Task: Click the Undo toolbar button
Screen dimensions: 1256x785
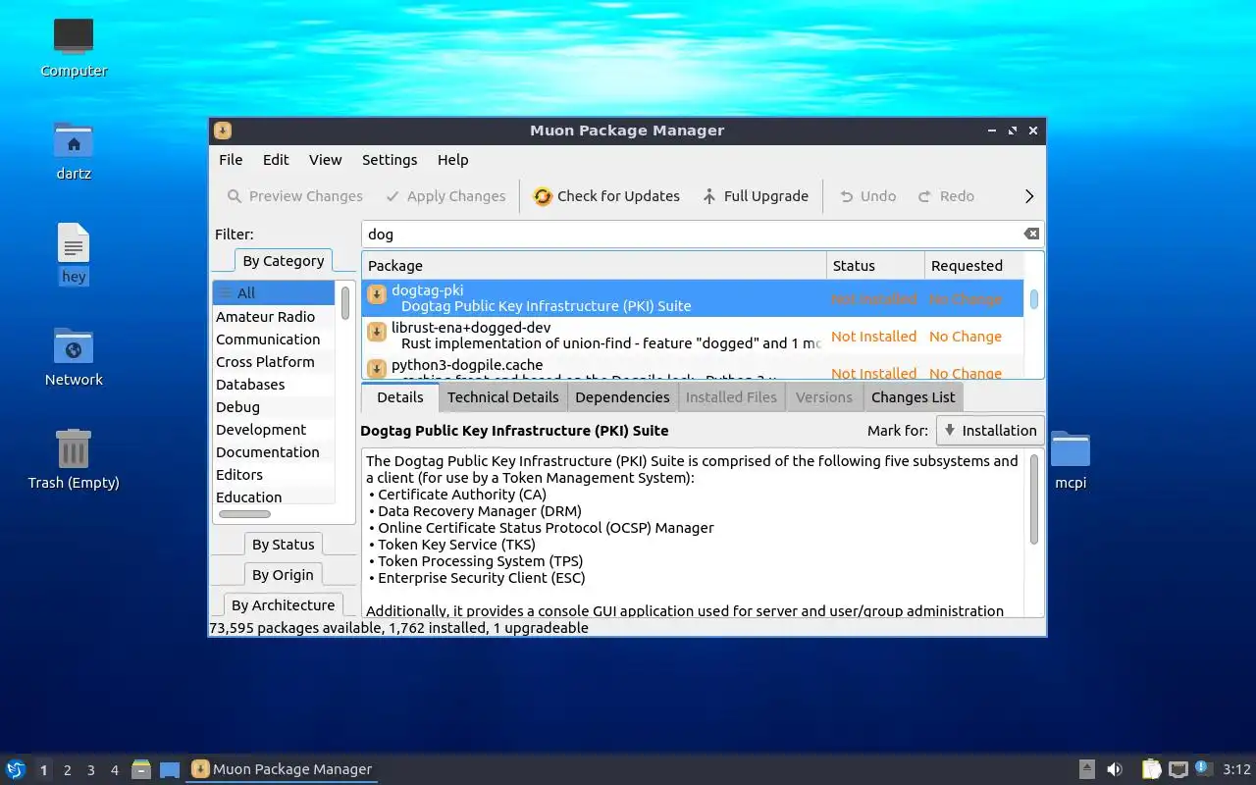Action: [867, 196]
